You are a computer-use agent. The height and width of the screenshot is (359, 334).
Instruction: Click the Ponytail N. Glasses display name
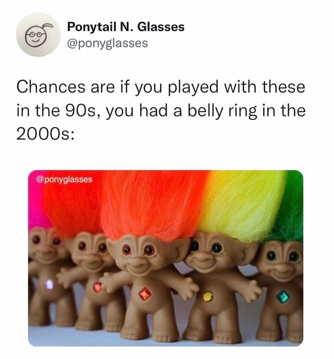126,27
